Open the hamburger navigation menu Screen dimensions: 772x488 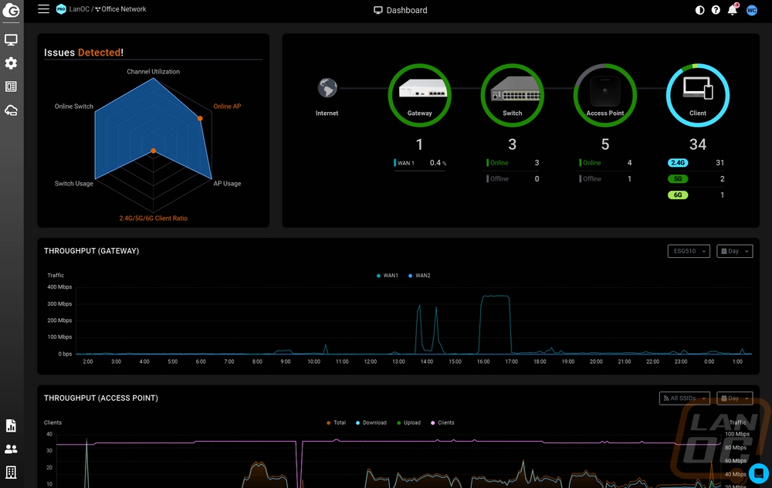click(43, 9)
